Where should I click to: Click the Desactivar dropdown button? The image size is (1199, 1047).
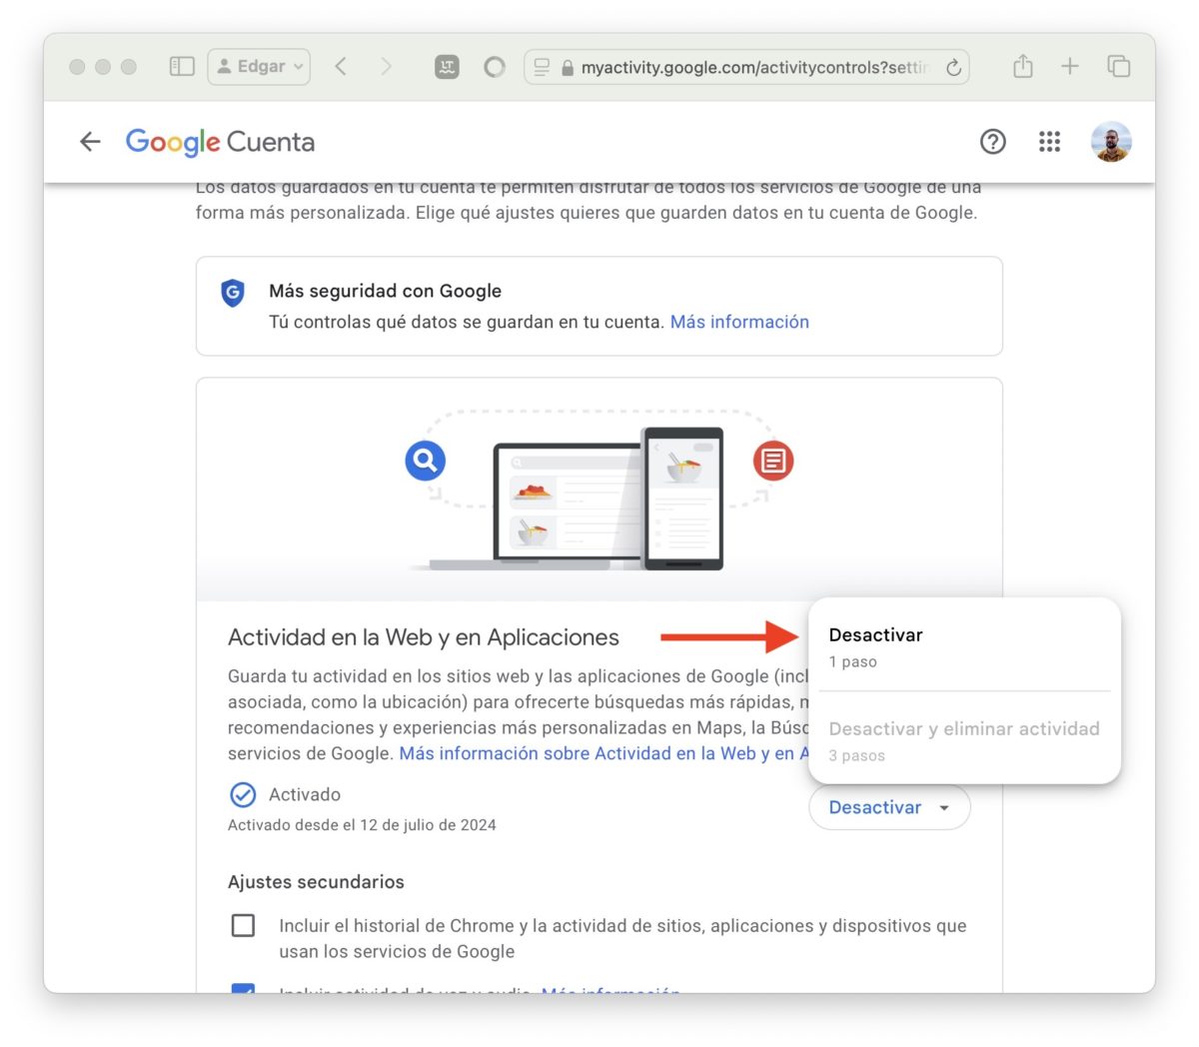pyautogui.click(x=889, y=807)
